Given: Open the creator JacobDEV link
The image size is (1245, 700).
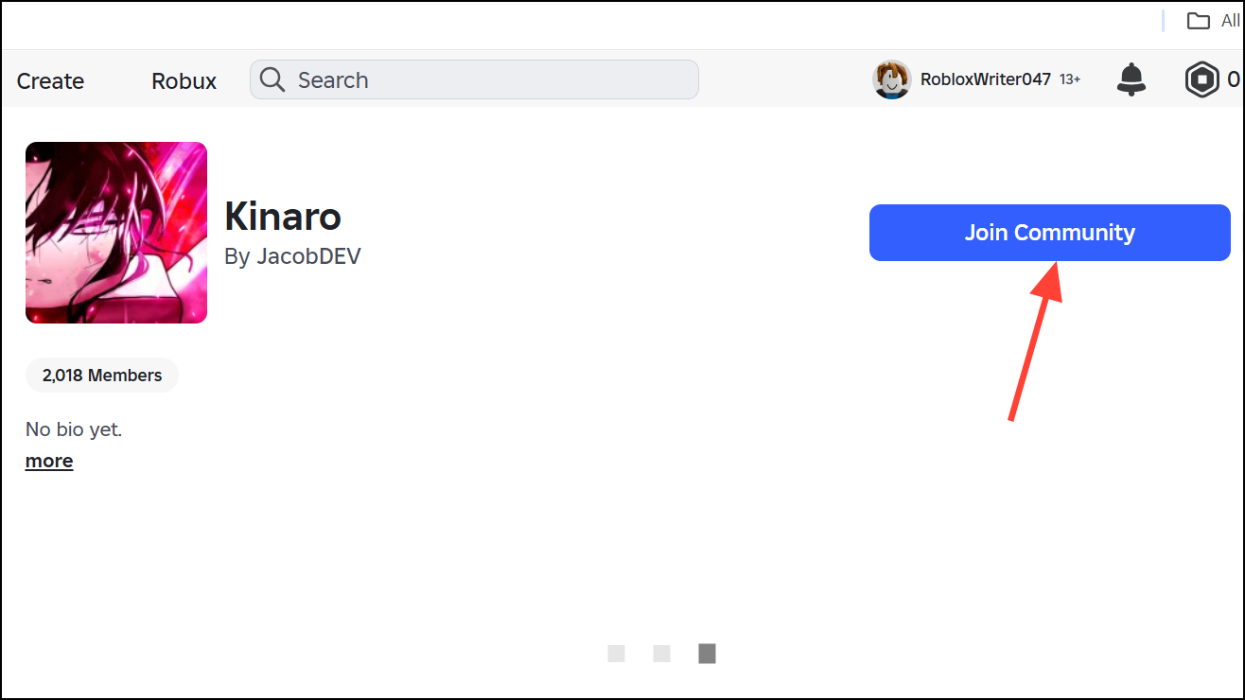Looking at the screenshot, I should point(308,256).
